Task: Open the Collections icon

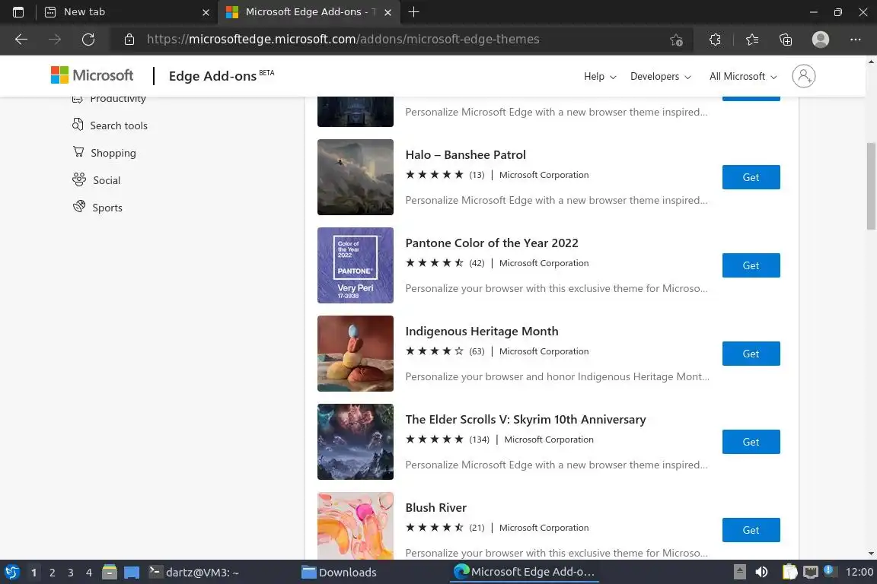Action: [786, 40]
